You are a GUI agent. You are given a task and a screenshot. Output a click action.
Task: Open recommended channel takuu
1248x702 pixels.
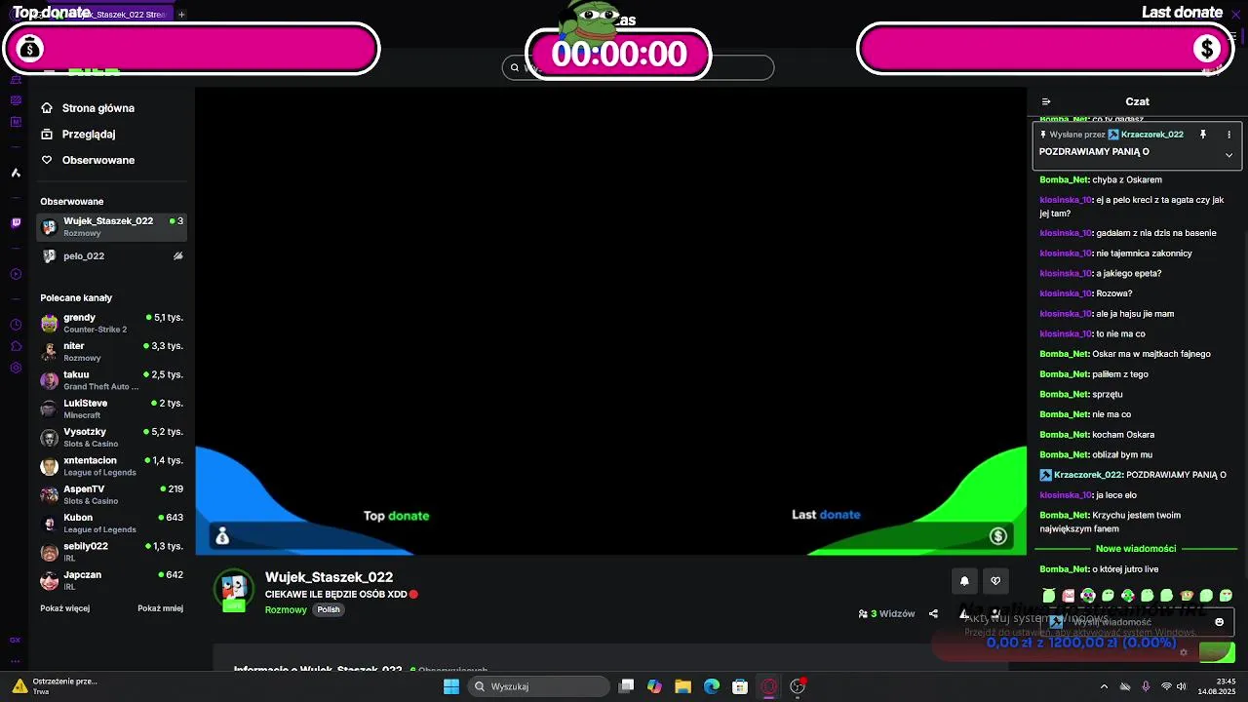pos(112,380)
